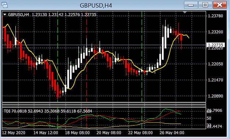Viewport: 230px width, 139px height.
Task: Click the 22 May 08:00 time label
Action: [140, 133]
